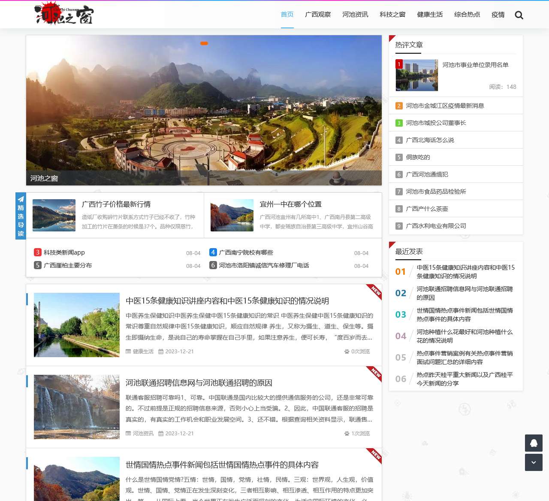Open hot article 广西河池通缉犯
The width and height of the screenshot is (549, 501).
427,174
